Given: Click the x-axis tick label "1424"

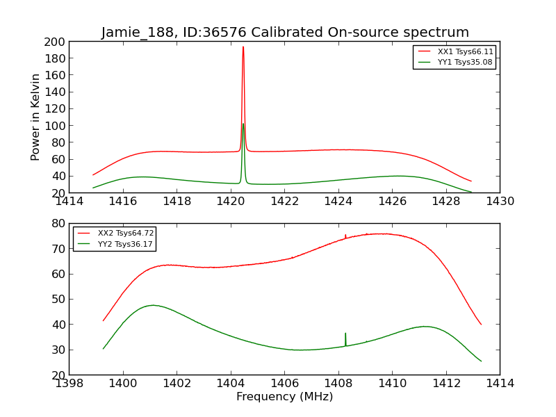Looking at the screenshot, I should point(338,201).
